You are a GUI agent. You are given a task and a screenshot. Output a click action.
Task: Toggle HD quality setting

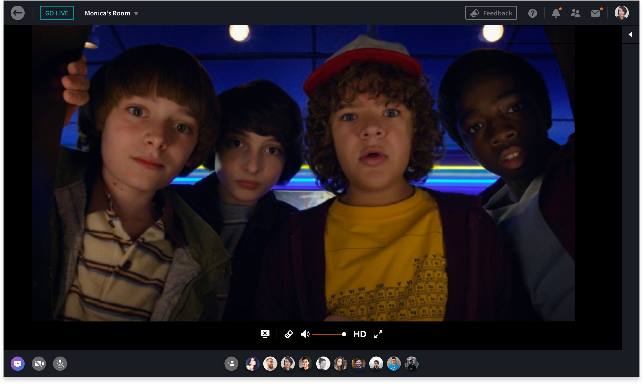pos(360,334)
